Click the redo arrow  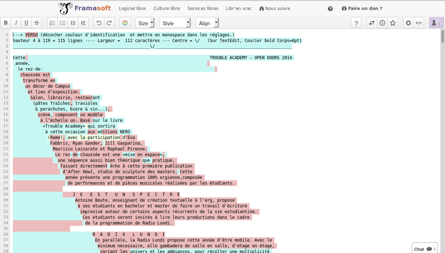(109, 23)
